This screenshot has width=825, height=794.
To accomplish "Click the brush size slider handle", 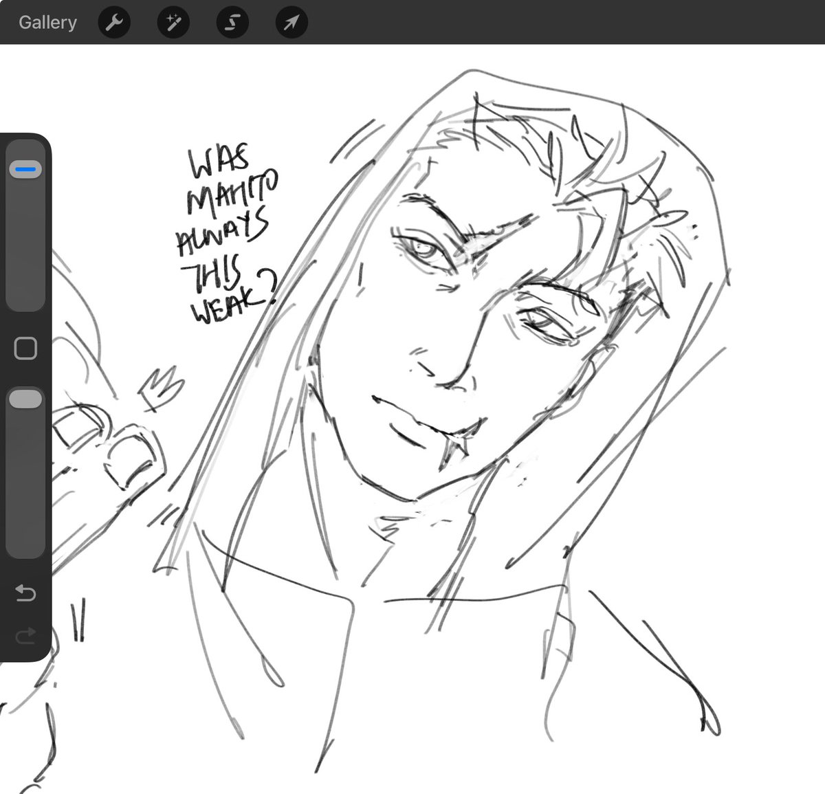I will pos(25,169).
